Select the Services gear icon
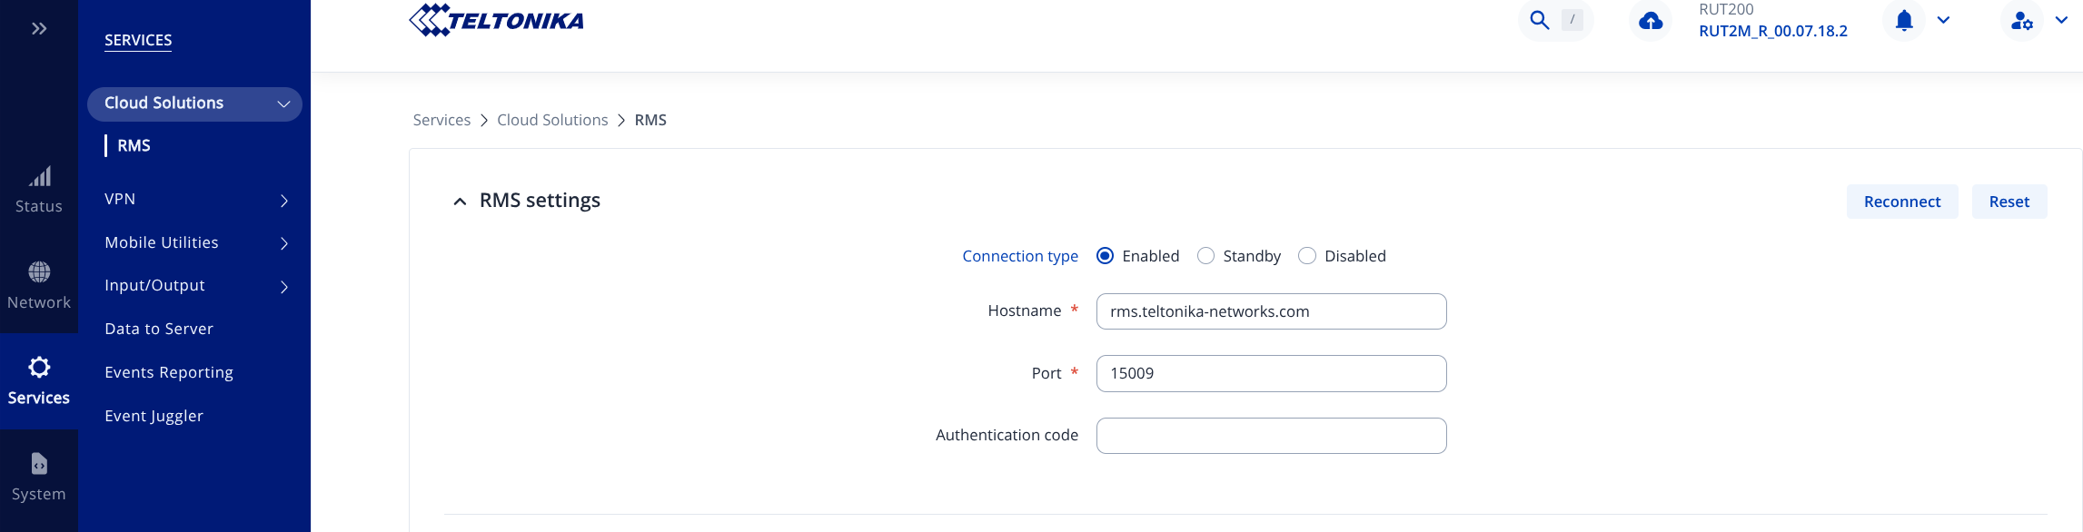 click(39, 368)
